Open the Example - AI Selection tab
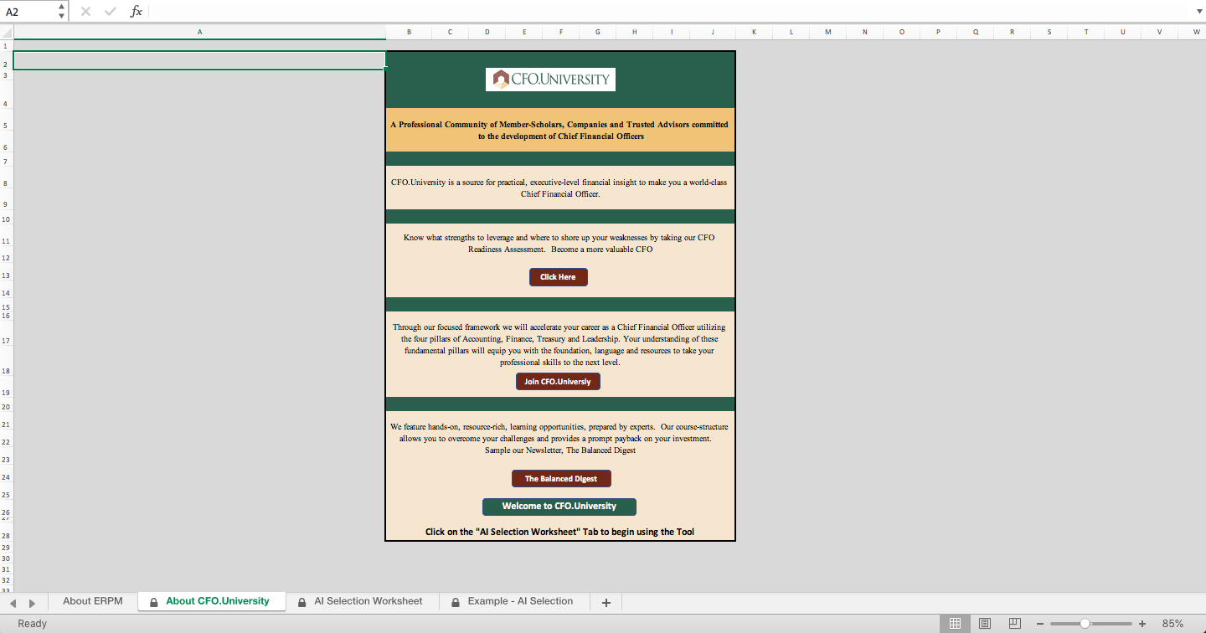The image size is (1206, 633). point(513,601)
